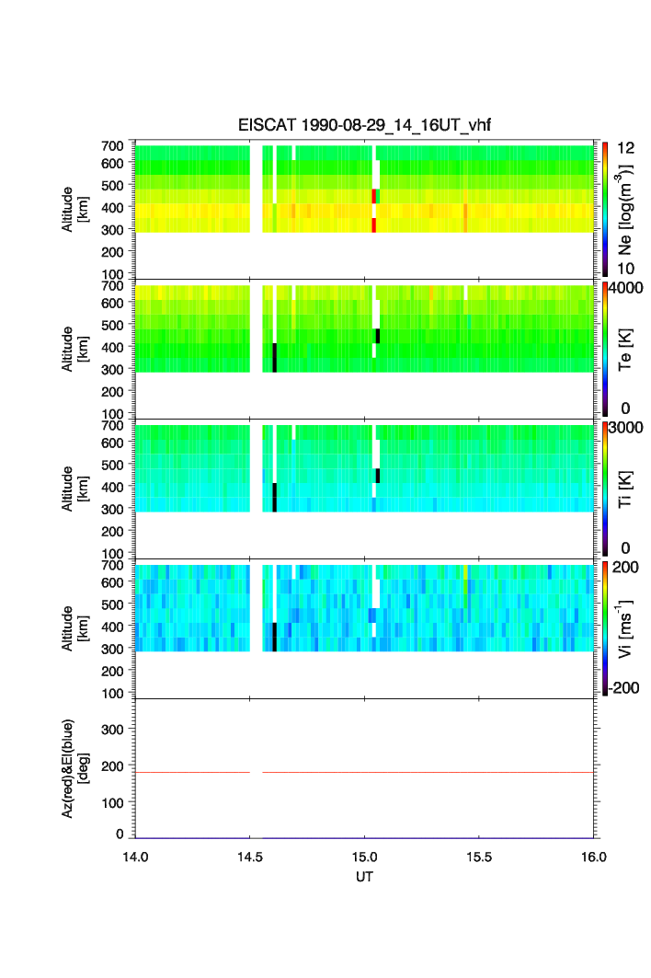Select the Ne electron density color bar
This screenshot has height=978, width=651.
[x=605, y=209]
